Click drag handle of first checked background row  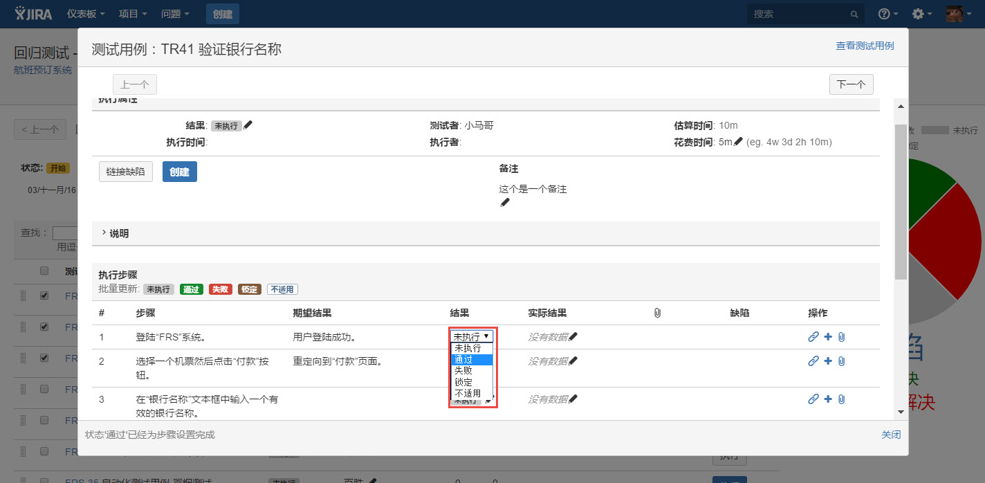point(23,295)
